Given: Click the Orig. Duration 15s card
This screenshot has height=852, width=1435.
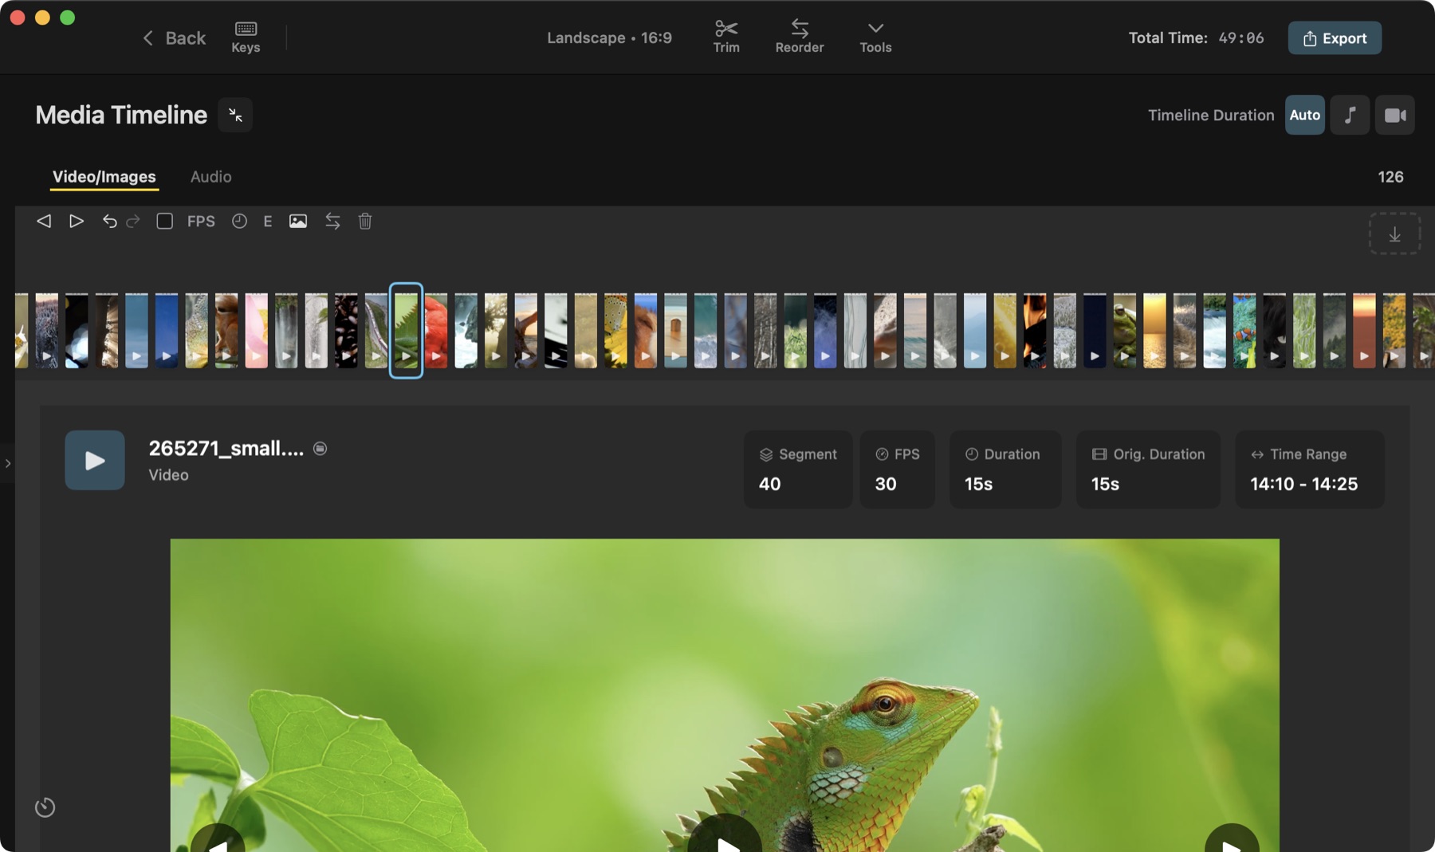Looking at the screenshot, I should pyautogui.click(x=1148, y=469).
